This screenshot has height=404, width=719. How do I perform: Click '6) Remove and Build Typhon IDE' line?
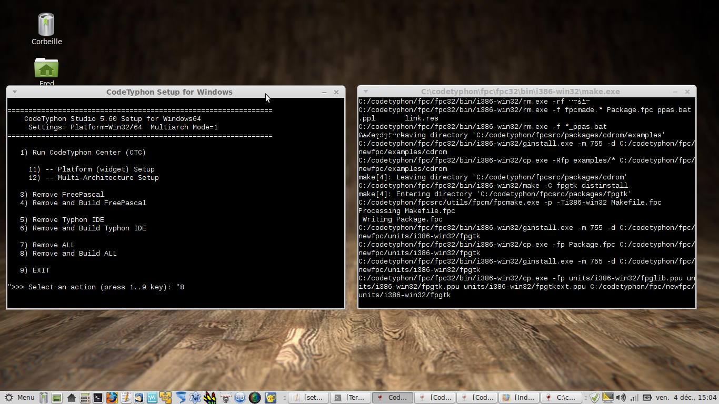[x=83, y=228]
